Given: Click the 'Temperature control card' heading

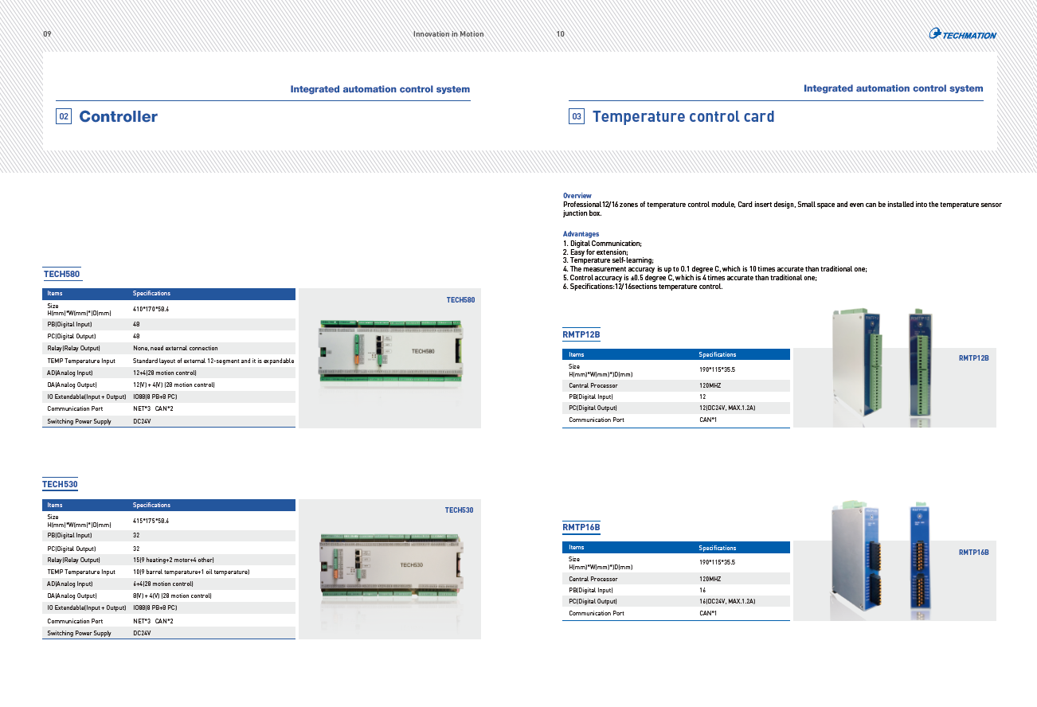Looking at the screenshot, I should click(683, 117).
